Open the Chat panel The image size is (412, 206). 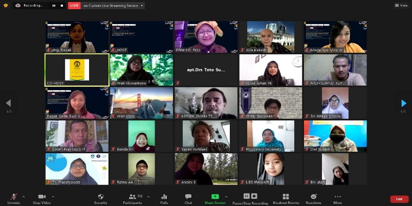pos(188,197)
